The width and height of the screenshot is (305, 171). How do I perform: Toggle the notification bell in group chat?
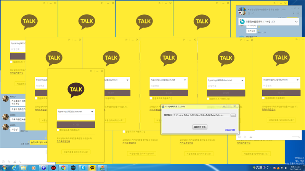pos(294,14)
